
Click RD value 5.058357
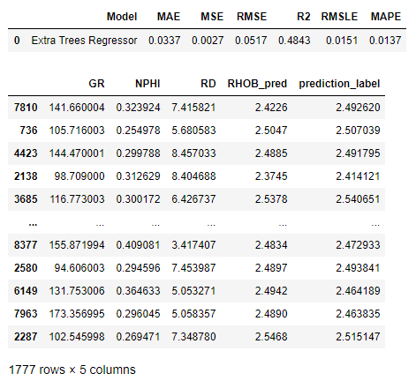[193, 314]
